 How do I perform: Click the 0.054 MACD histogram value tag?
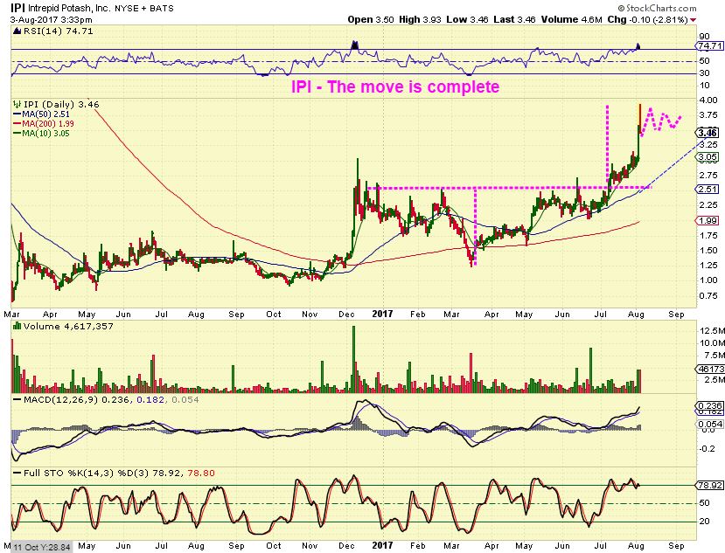point(710,424)
